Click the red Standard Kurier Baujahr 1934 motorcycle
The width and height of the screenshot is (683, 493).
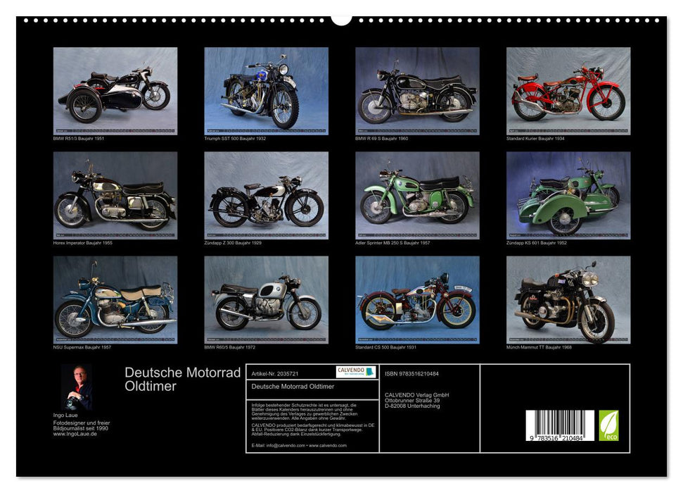(566, 92)
